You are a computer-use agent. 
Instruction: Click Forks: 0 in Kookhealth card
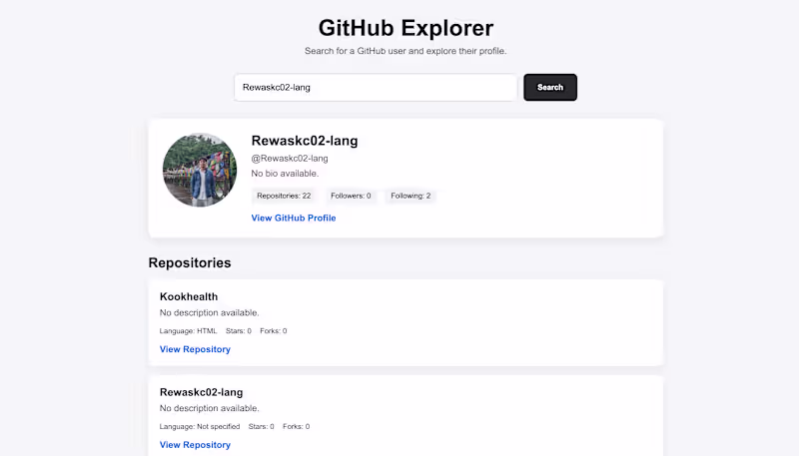[x=274, y=331]
